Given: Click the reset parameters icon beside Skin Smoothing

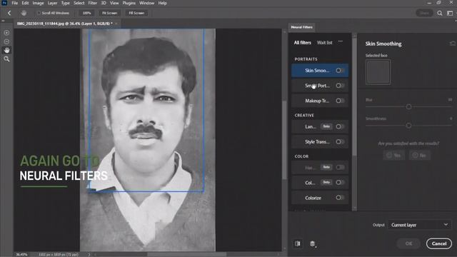Looking at the screenshot, I should click(452, 44).
